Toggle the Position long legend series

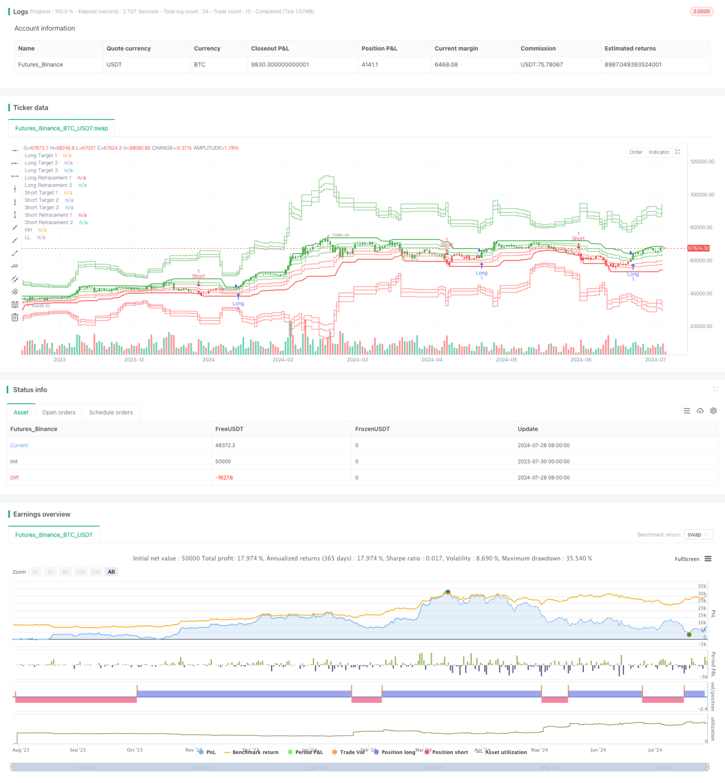point(395,752)
